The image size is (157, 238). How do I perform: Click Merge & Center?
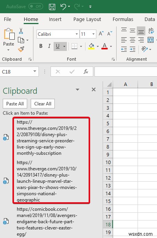[150, 40]
